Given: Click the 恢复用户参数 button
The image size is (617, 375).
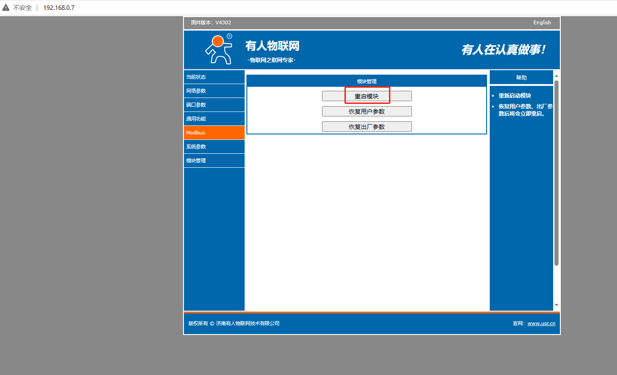Looking at the screenshot, I should tap(367, 112).
